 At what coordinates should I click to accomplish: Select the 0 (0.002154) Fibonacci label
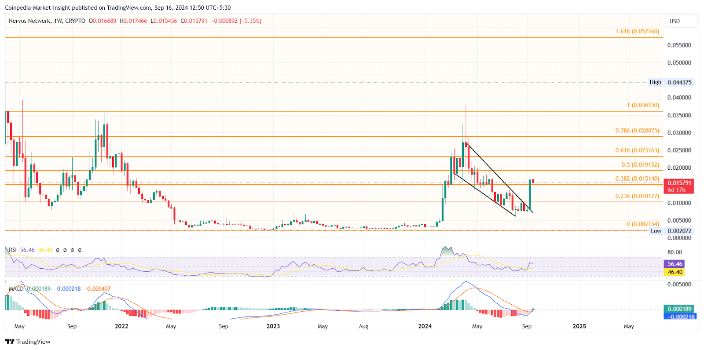[x=643, y=224]
